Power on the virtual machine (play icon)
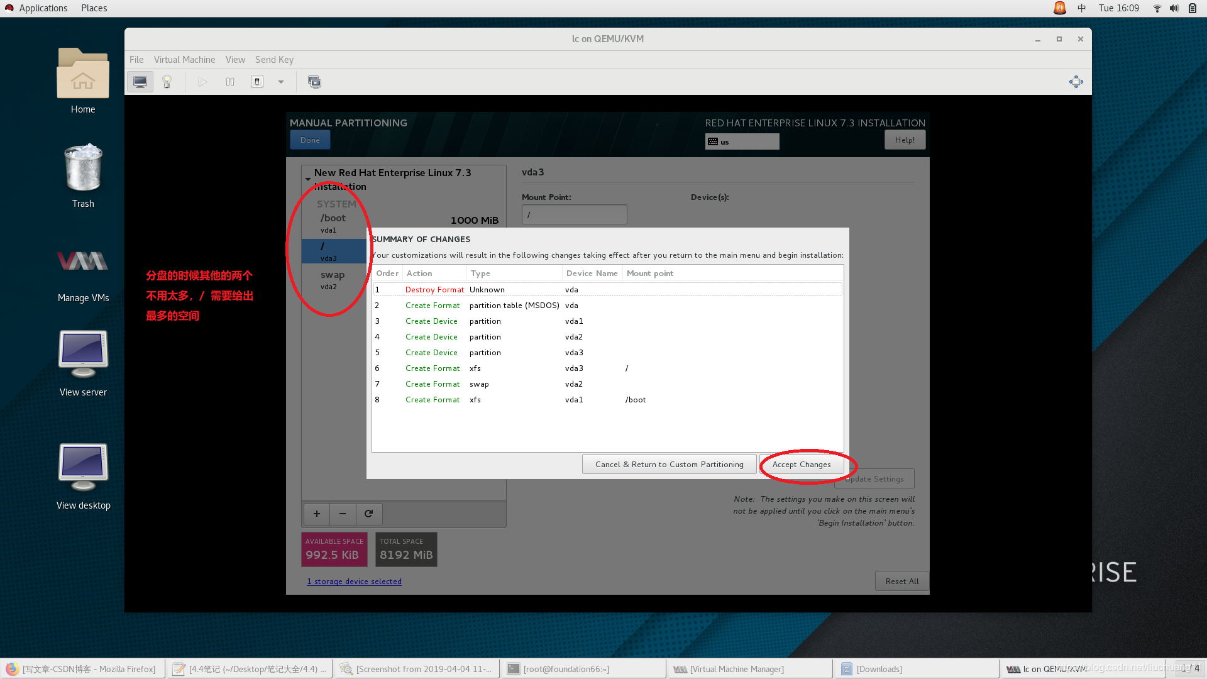 (202, 82)
